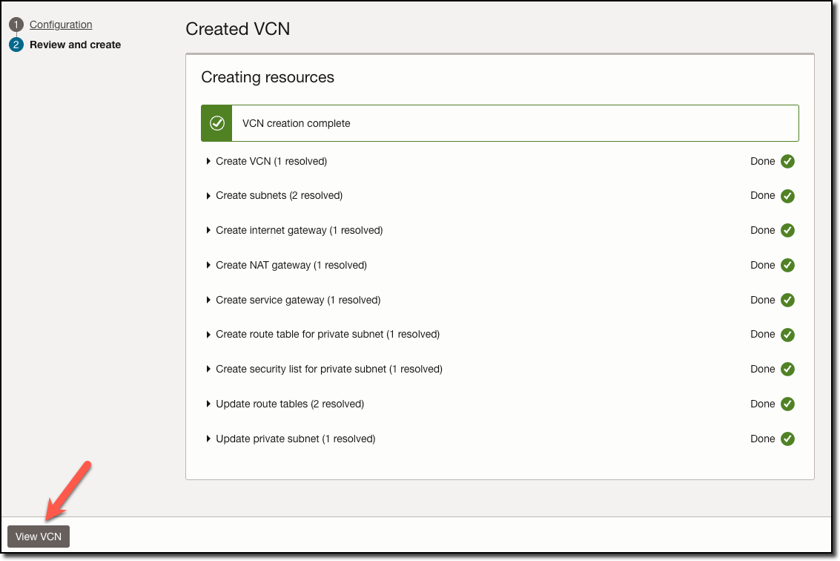Click the Done icon for Update private subnet
This screenshot has width=840, height=561.
pos(787,439)
